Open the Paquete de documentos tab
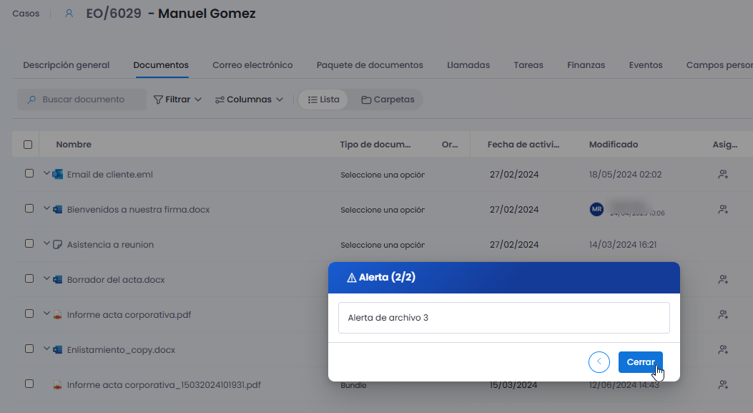 pos(370,65)
